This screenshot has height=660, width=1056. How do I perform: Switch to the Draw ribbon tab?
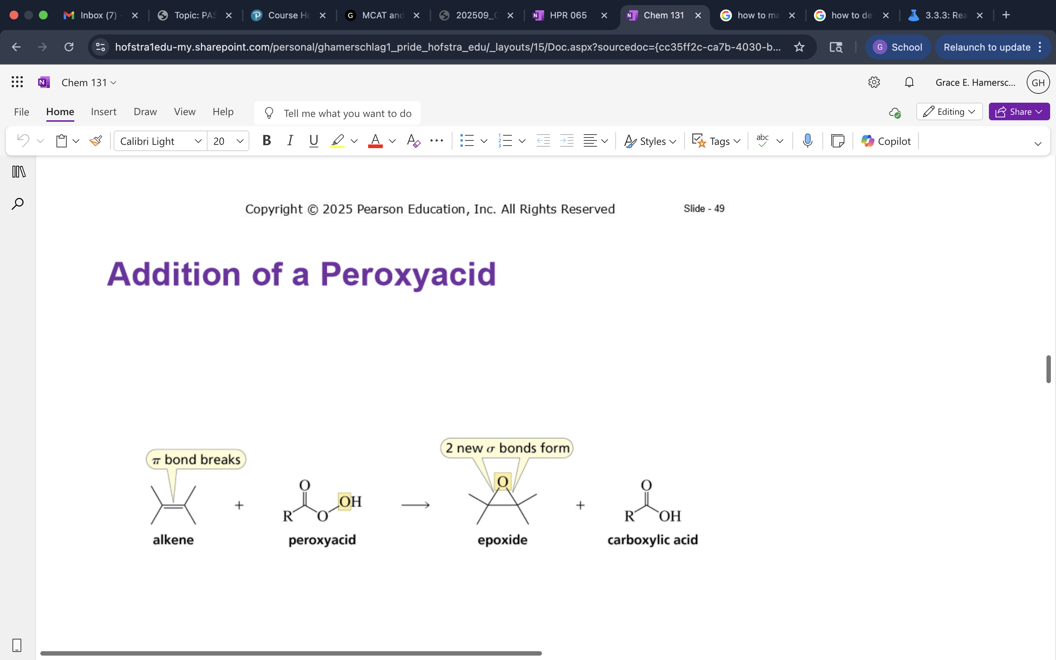pyautogui.click(x=145, y=112)
